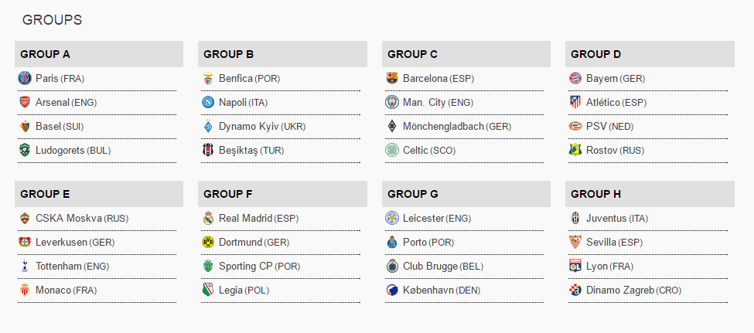754x333 pixels.
Task: Click the Arsenal club crest icon
Action: pyautogui.click(x=25, y=102)
